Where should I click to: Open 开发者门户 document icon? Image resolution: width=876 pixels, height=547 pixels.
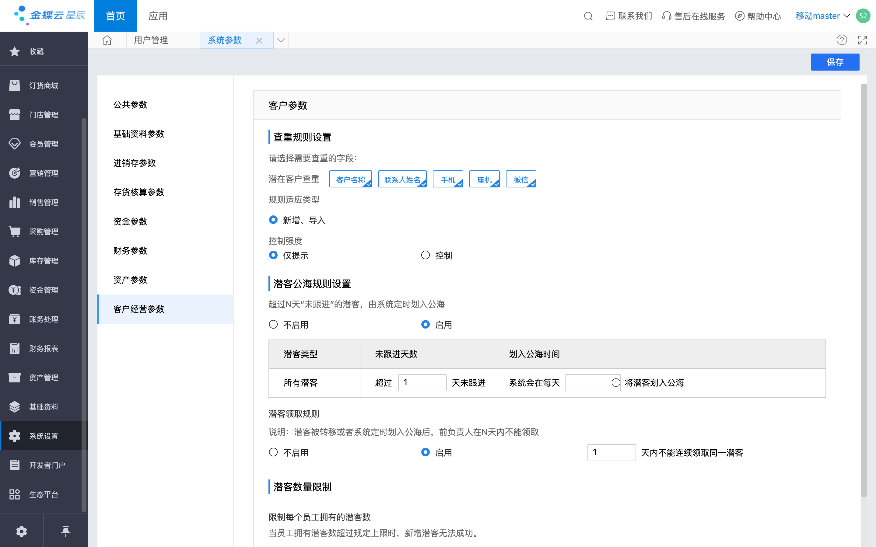[15, 465]
